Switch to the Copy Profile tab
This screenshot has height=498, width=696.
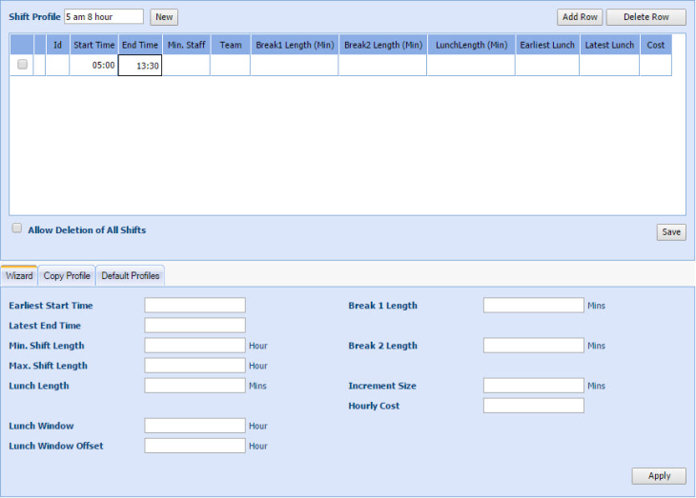pos(67,276)
